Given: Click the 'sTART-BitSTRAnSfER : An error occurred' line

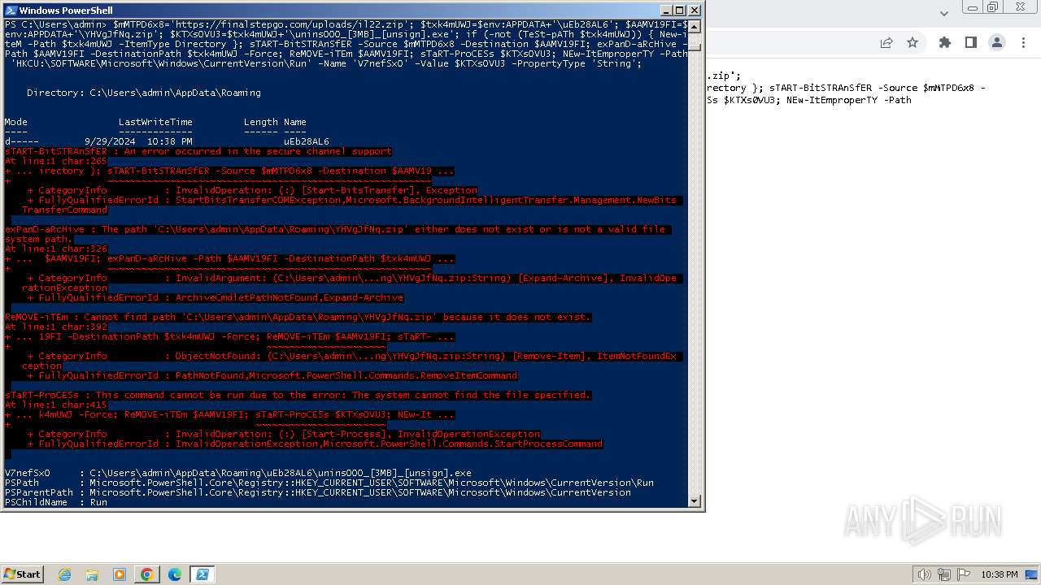Looking at the screenshot, I should click(x=198, y=151).
